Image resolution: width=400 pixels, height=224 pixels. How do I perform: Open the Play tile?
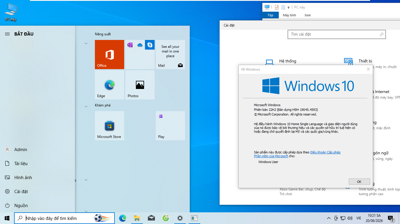[170, 126]
